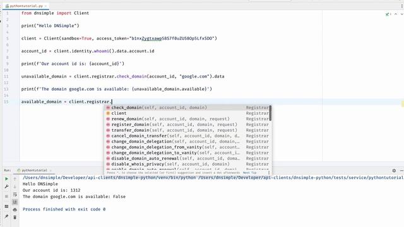Click the up arrow in Run console toolbar
Screen dimensions: 404x227
[15, 178]
